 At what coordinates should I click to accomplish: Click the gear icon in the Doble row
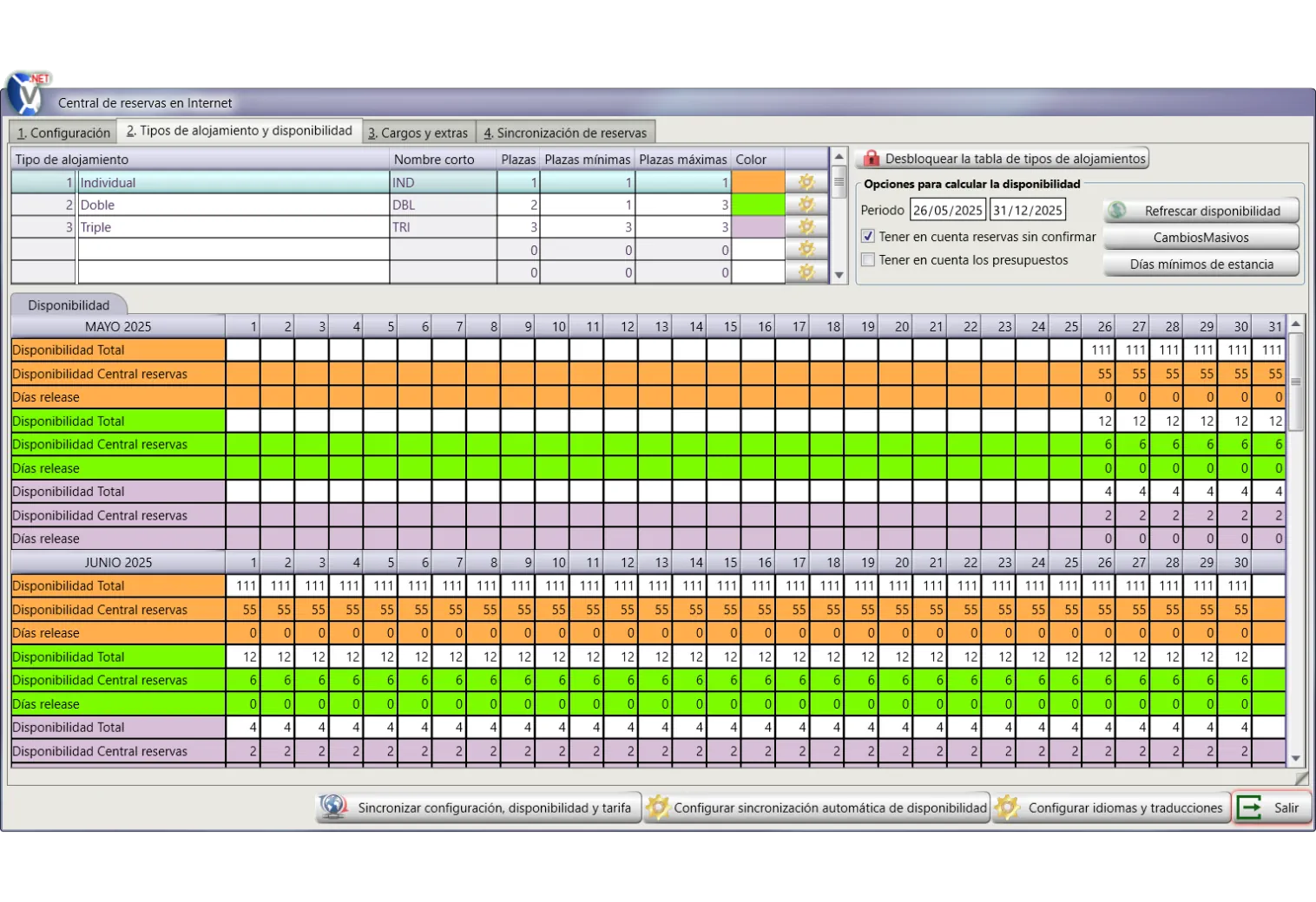pos(806,205)
